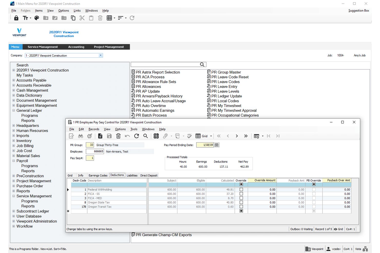Switch to the Accounting tab
Image resolution: width=380 pixels, height=253 pixels.
(x=76, y=47)
